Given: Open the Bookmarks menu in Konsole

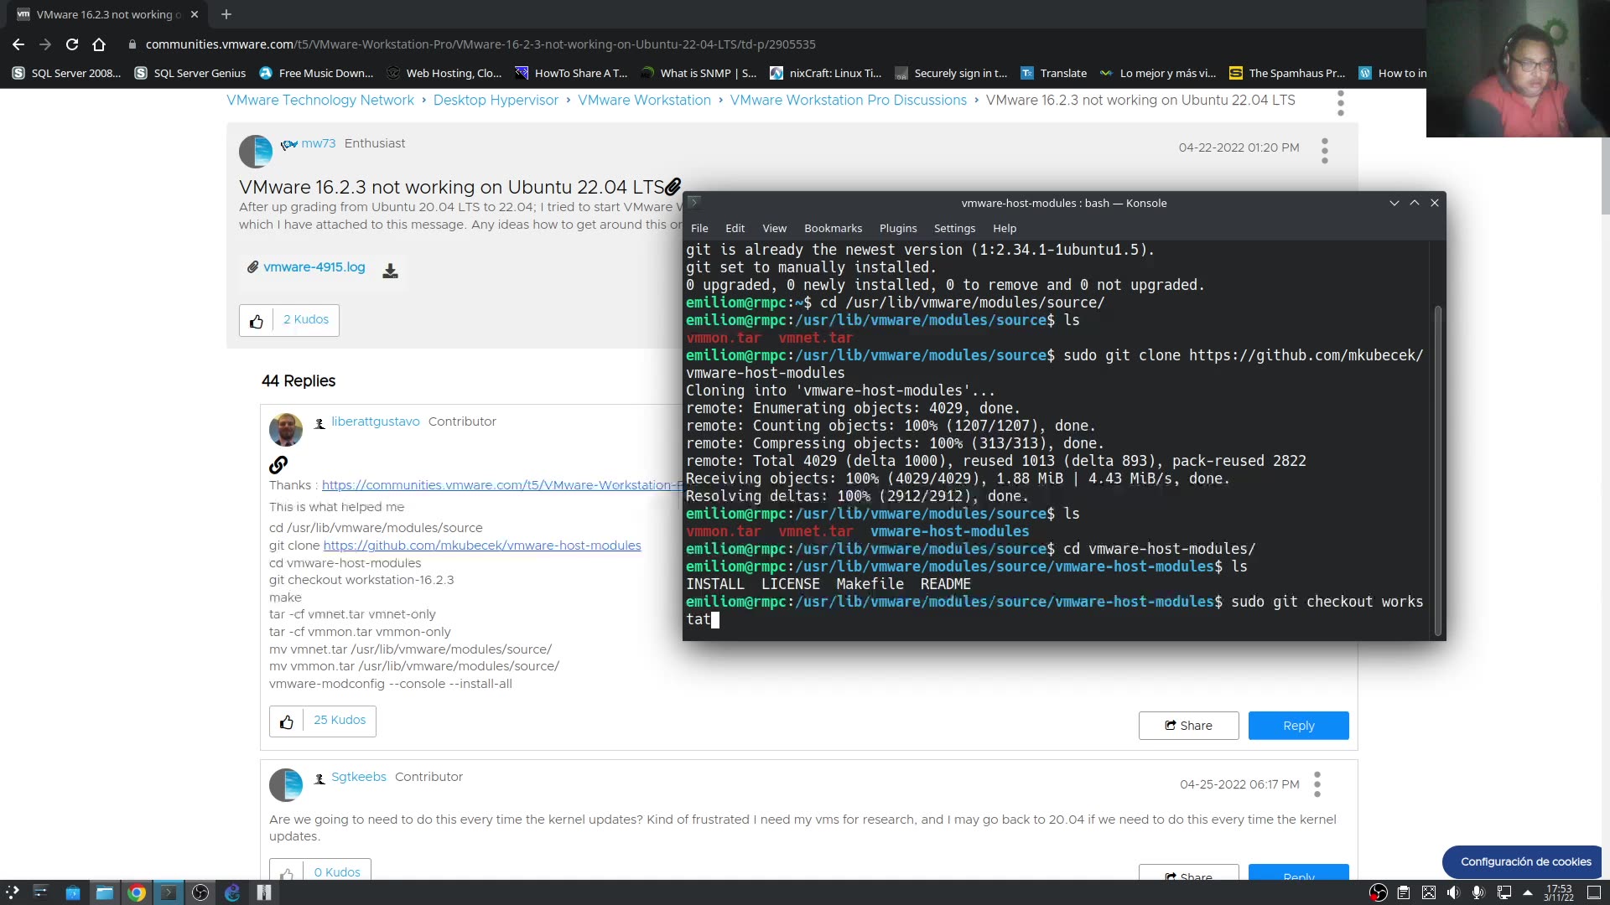Looking at the screenshot, I should pos(833,228).
